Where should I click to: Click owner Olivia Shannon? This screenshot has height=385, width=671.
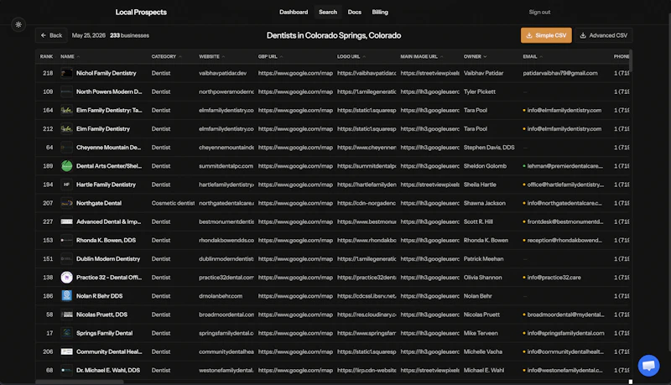coord(483,277)
